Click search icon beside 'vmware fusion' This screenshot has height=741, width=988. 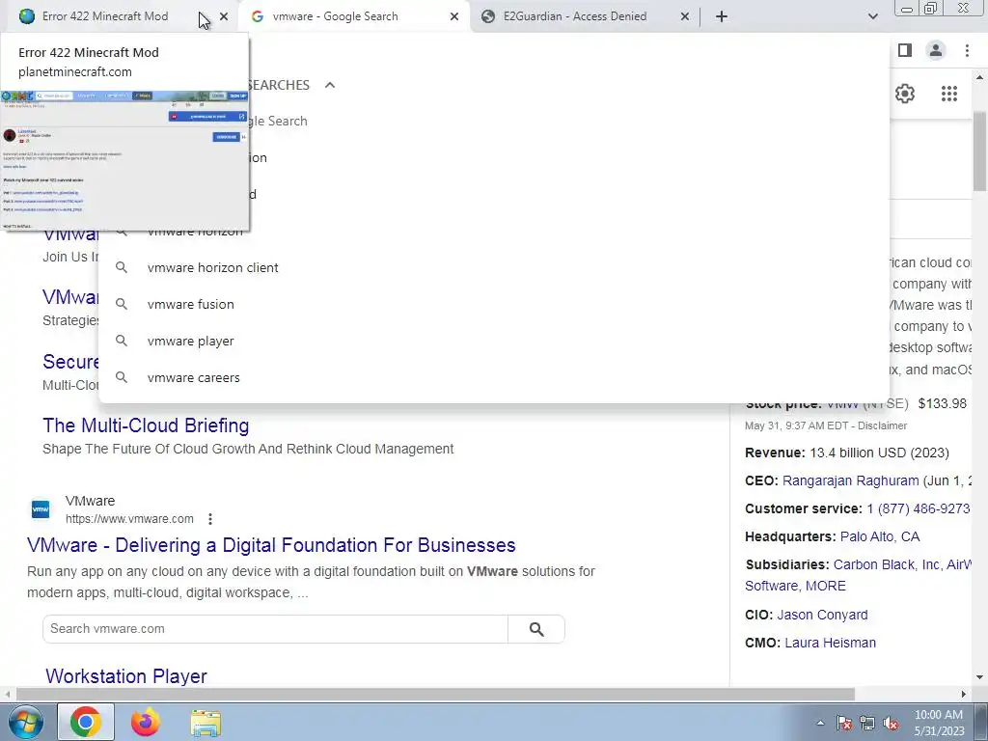(122, 304)
